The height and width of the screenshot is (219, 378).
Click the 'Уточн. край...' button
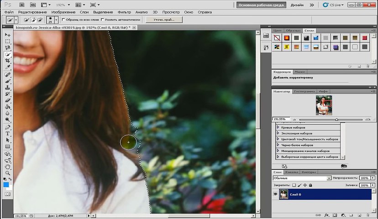163,20
